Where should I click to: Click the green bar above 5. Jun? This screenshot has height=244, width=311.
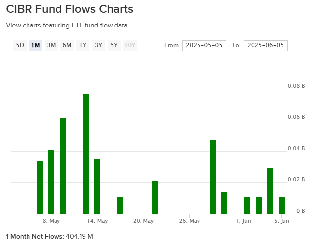click(282, 205)
